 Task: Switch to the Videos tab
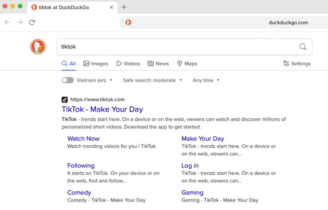click(x=128, y=64)
